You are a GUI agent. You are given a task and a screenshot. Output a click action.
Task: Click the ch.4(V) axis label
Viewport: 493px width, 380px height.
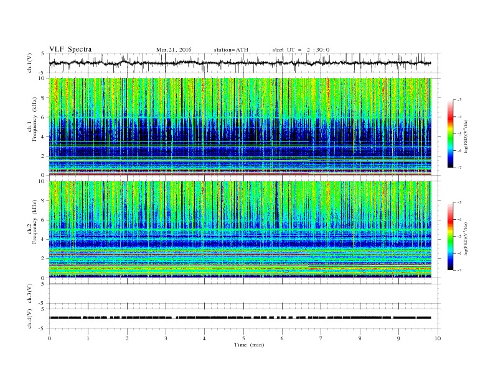coord(30,319)
